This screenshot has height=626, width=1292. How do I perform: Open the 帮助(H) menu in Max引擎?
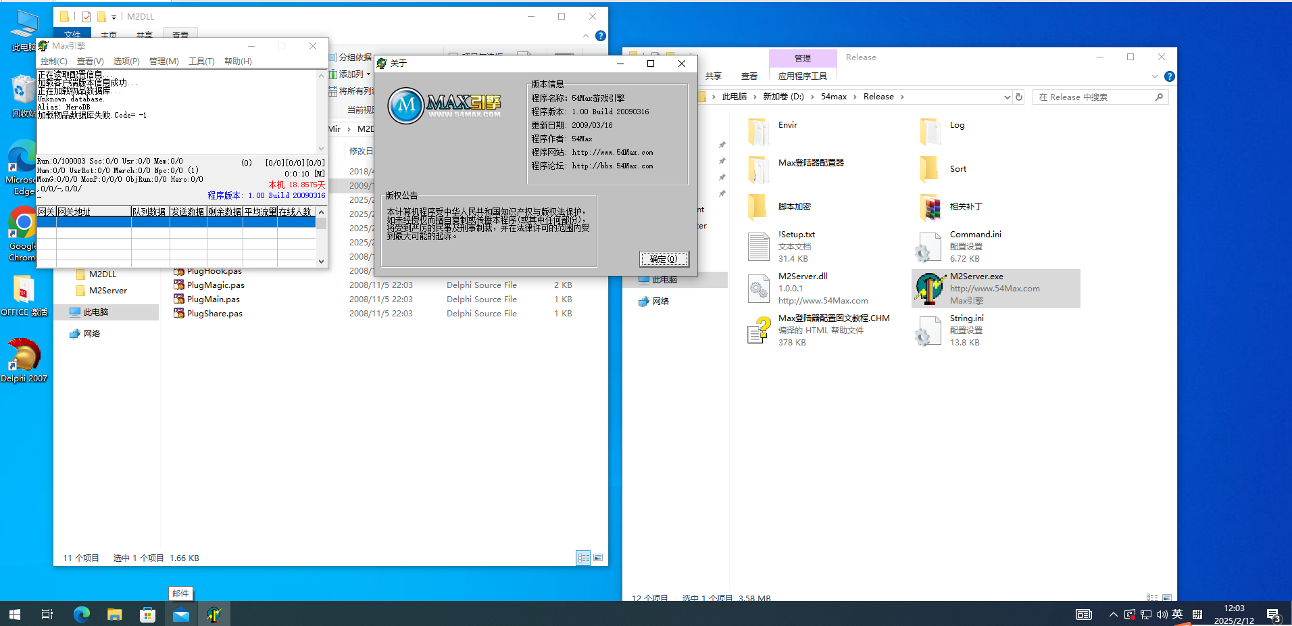tap(238, 62)
